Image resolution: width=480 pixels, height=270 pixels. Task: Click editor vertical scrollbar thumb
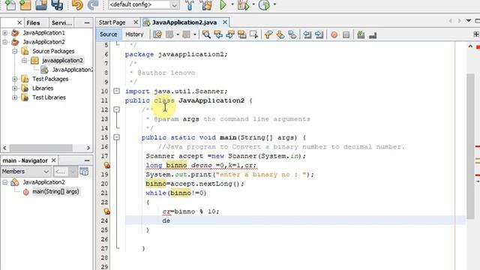click(470, 146)
